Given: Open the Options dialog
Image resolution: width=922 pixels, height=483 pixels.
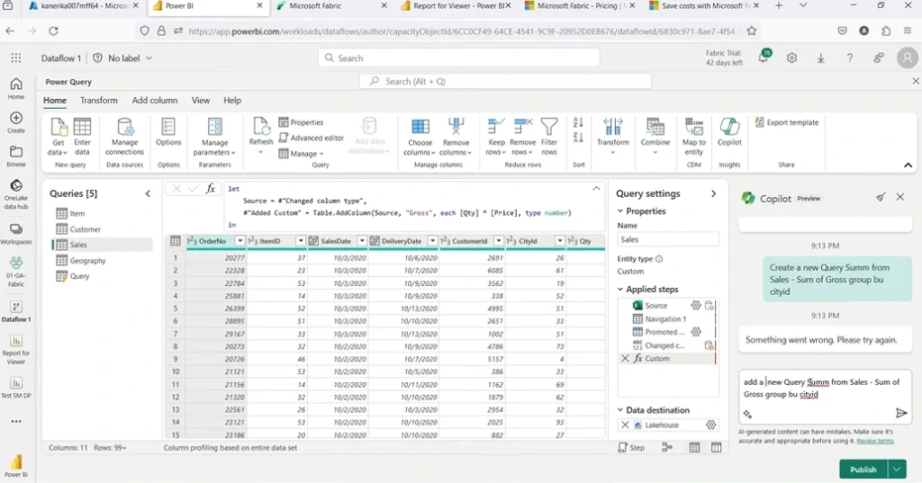Looking at the screenshot, I should coord(168,132).
